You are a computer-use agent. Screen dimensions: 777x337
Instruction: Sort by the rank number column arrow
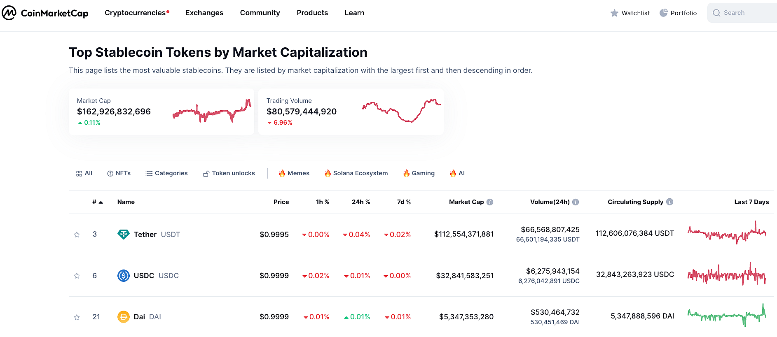pyautogui.click(x=101, y=202)
